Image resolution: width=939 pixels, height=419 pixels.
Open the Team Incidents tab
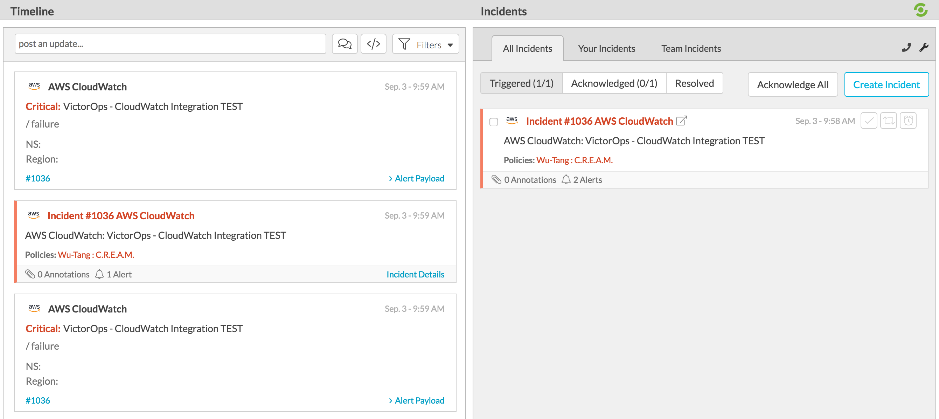pos(691,48)
